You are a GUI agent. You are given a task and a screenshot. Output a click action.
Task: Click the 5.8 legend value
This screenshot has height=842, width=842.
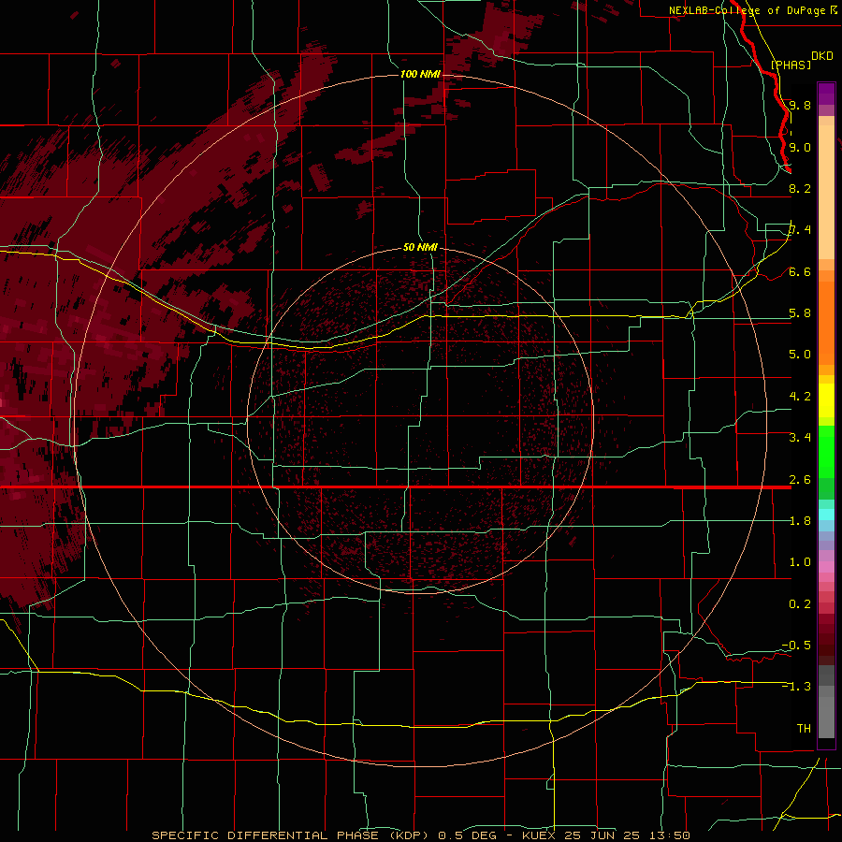[800, 313]
